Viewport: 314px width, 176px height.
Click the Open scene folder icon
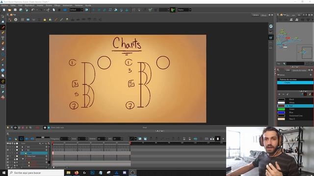click(x=10, y=10)
